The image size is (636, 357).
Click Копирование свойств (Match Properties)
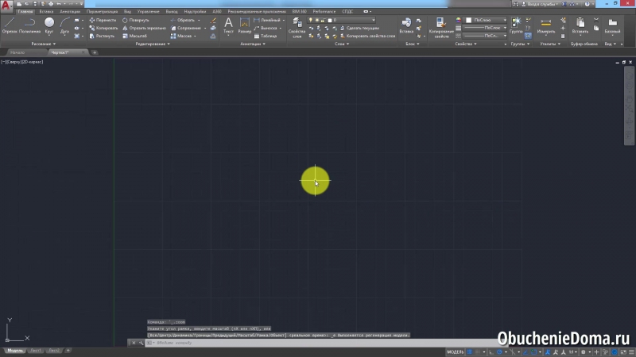pyautogui.click(x=441, y=28)
